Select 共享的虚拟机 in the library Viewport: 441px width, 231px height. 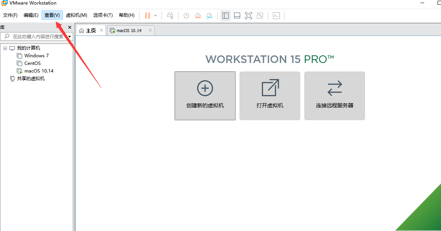pos(30,78)
